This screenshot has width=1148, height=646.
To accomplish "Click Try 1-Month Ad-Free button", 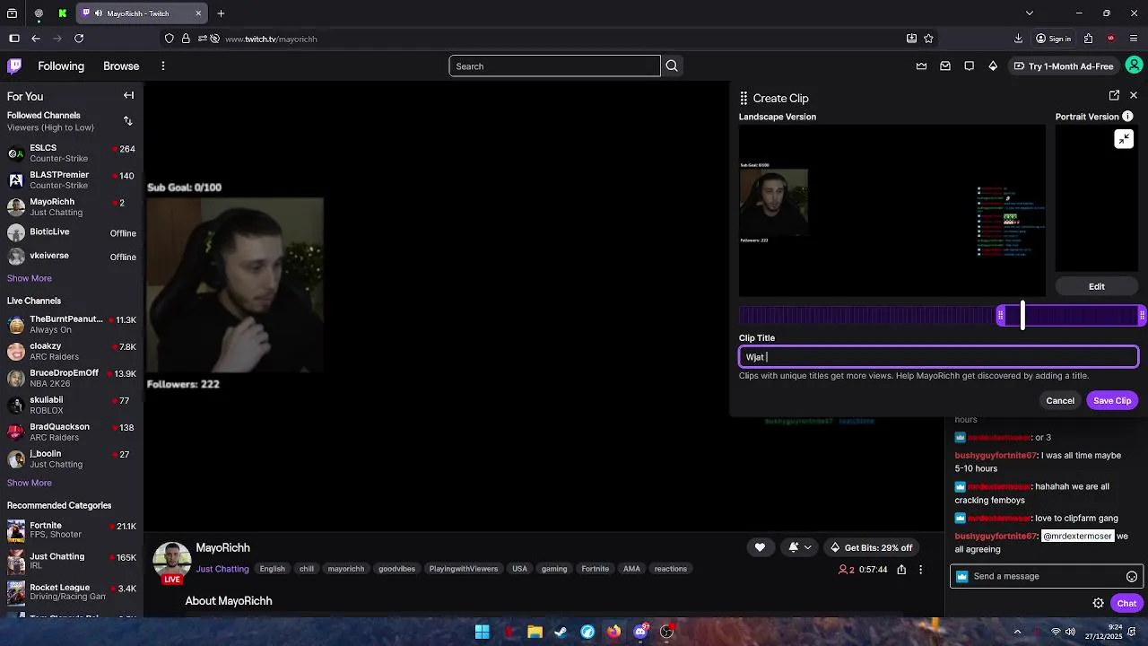I will [1063, 65].
